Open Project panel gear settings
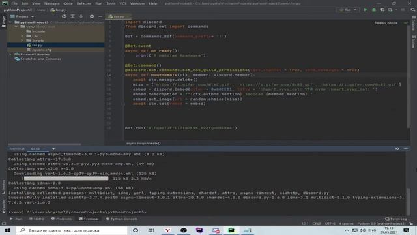This screenshot has width=417, height=235. click(x=92, y=16)
